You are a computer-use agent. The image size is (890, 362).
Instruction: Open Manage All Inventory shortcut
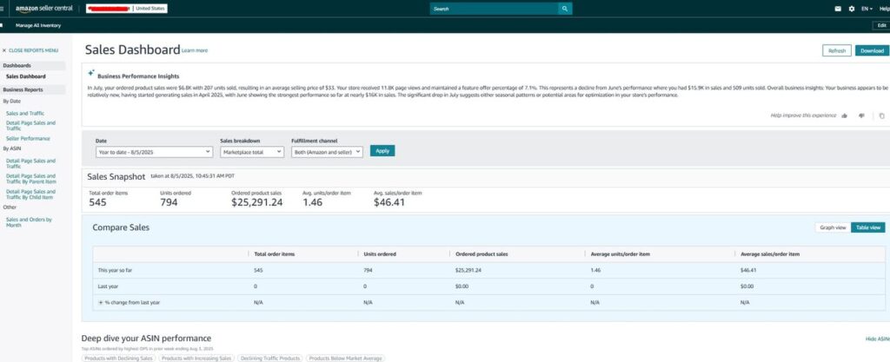38,25
